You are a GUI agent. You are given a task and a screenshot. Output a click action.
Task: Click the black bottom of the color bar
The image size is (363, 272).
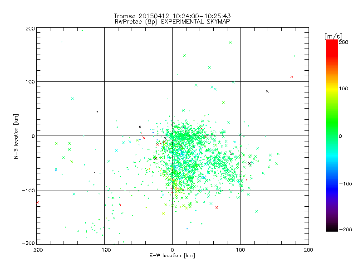coord(332,228)
